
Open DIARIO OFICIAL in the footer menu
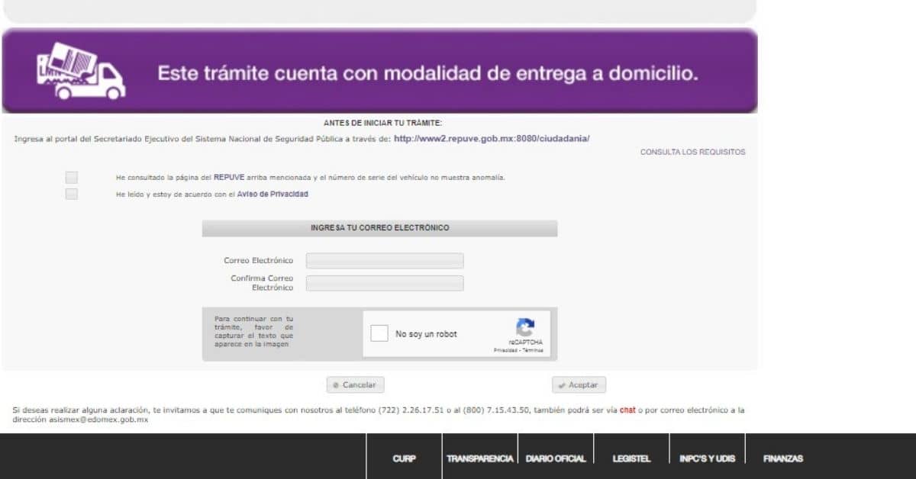click(x=556, y=458)
